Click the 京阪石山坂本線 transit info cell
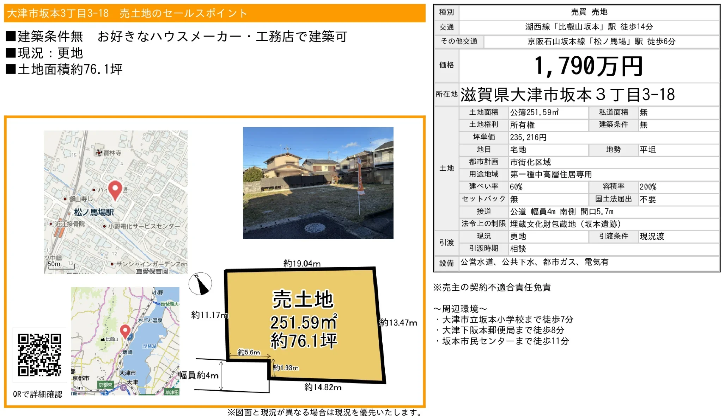 [x=601, y=42]
